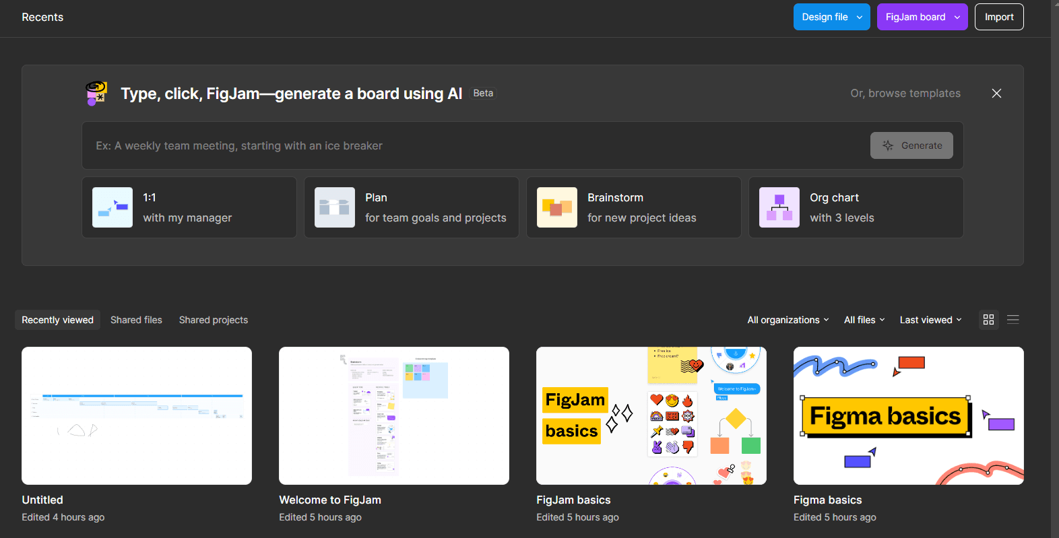
Task: Select the Recently viewed tab
Action: [58, 320]
